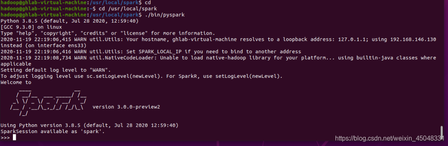Click 'sc.setLogLevel(newLevel)' text
448x146 pixels.
point(123,76)
